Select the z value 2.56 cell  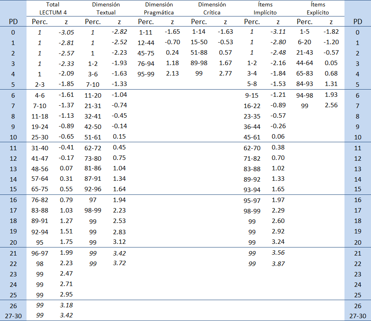point(331,105)
